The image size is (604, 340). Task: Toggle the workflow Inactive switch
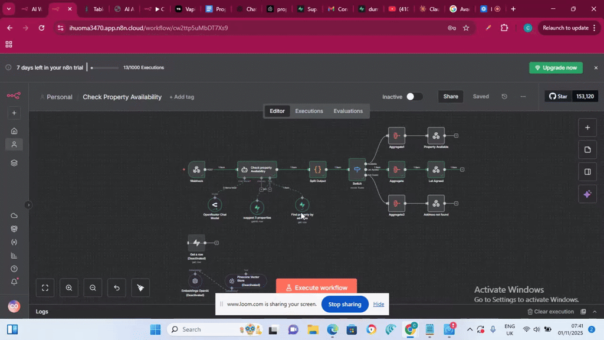click(415, 96)
